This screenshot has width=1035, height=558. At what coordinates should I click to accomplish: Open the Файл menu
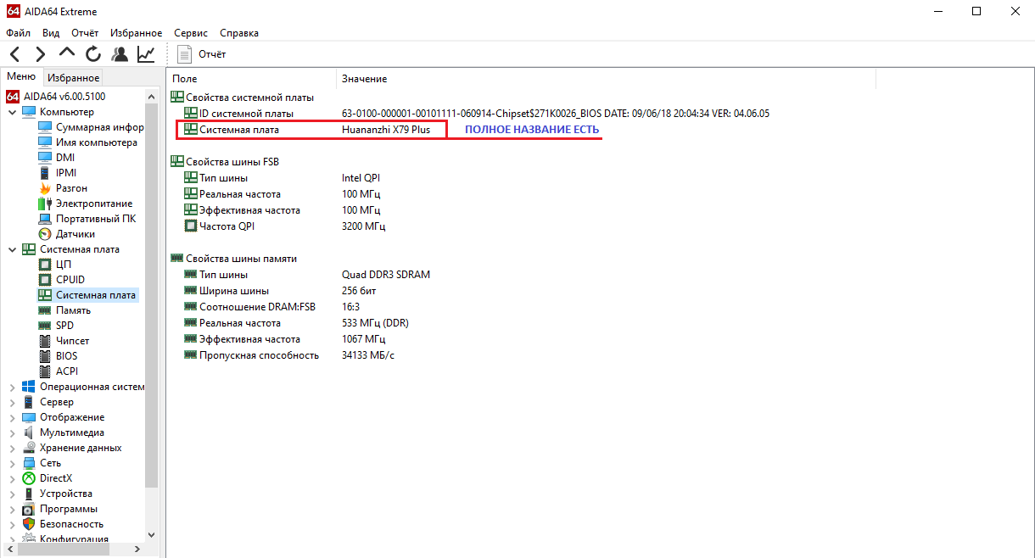coord(18,33)
